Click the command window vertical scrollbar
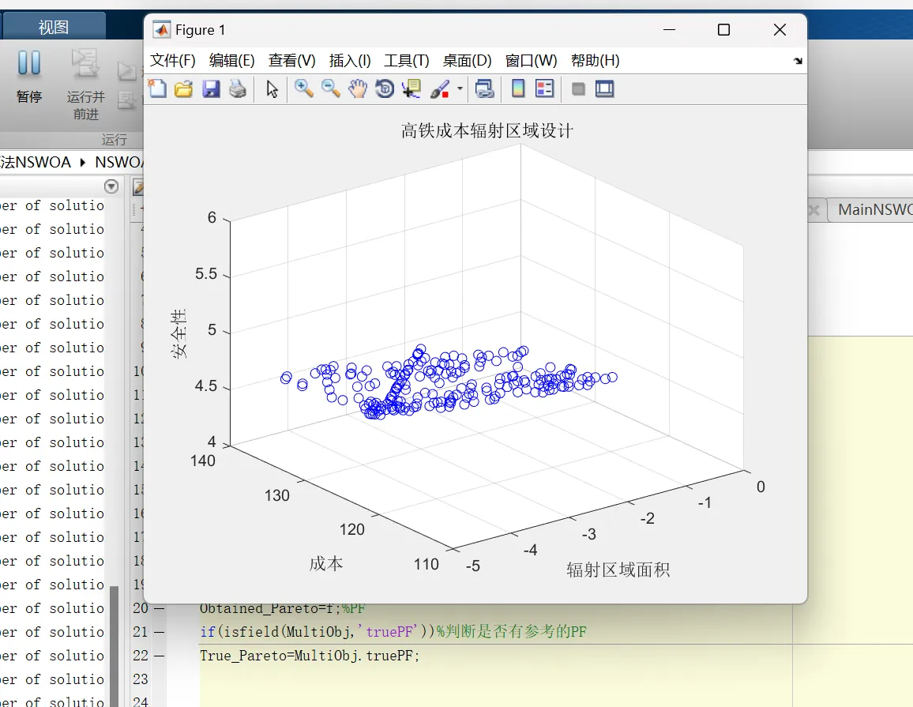Image resolution: width=913 pixels, height=707 pixels. [x=114, y=645]
